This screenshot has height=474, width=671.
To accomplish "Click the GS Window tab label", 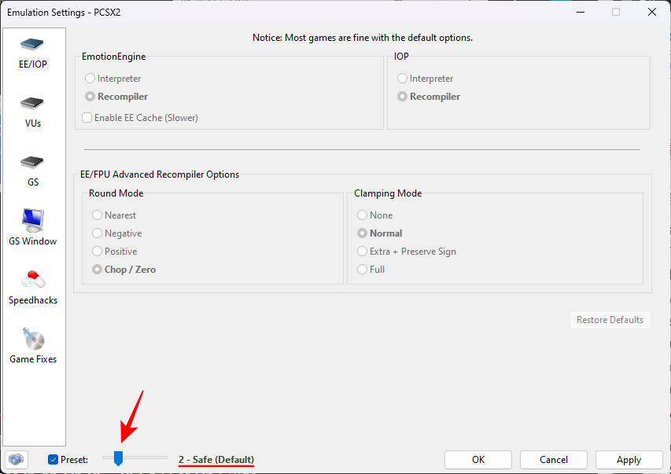I will coord(33,241).
